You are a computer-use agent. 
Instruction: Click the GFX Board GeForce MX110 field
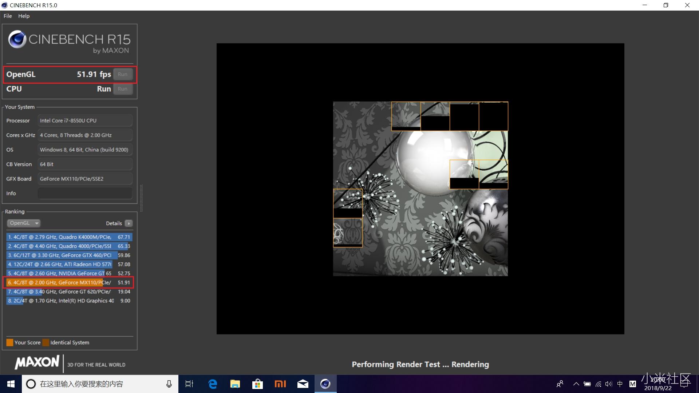[x=85, y=179]
